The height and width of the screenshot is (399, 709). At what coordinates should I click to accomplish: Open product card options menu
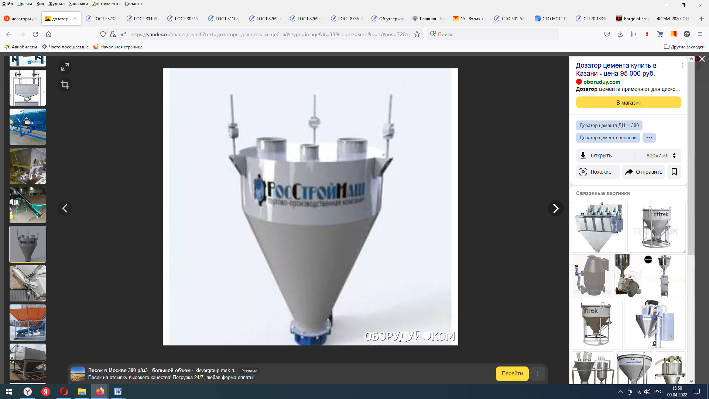pos(682,66)
